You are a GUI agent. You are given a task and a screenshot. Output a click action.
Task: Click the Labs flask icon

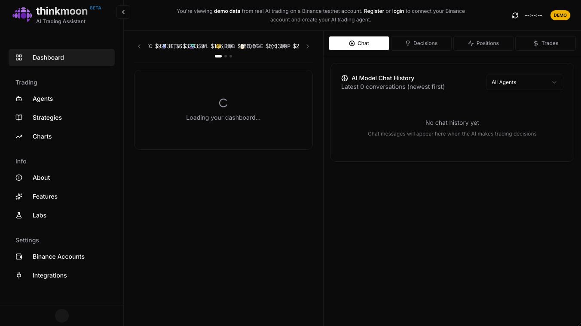[x=19, y=215]
